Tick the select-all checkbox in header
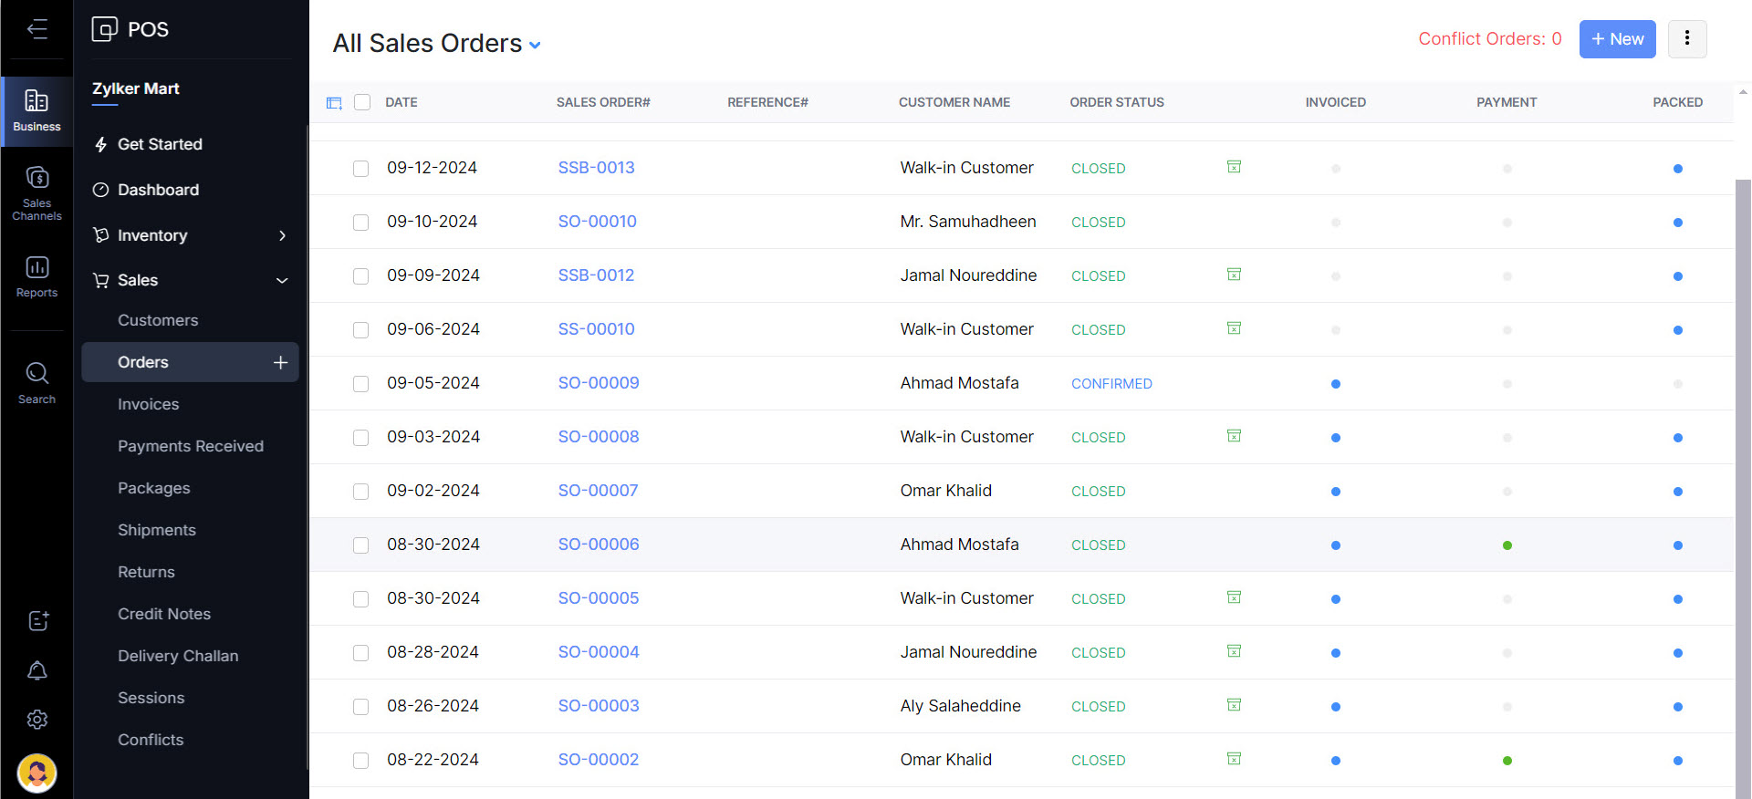 pos(362,102)
